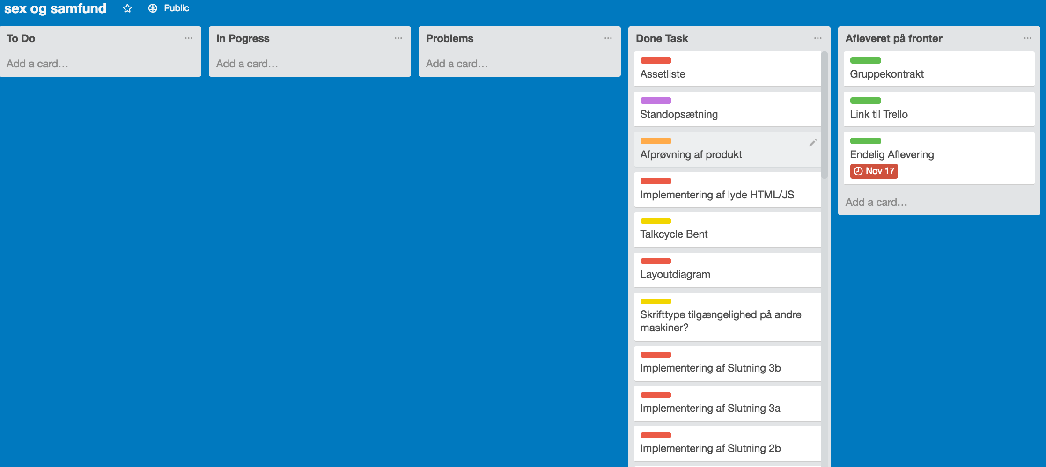Image resolution: width=1046 pixels, height=467 pixels.
Task: Open the Standopsætning card
Action: tap(728, 109)
